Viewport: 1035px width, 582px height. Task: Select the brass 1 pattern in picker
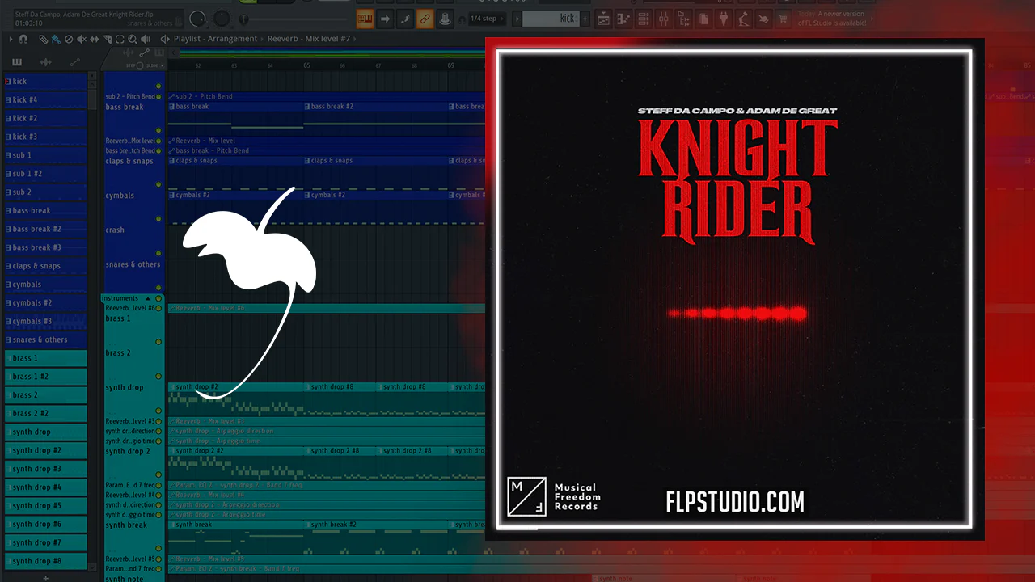pyautogui.click(x=45, y=358)
